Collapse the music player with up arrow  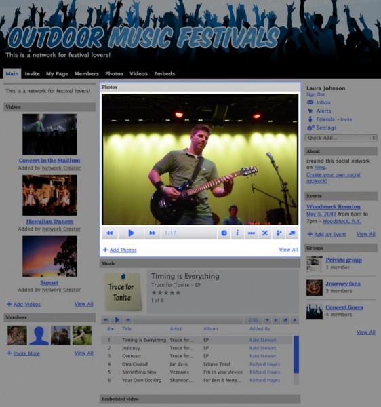point(295,320)
